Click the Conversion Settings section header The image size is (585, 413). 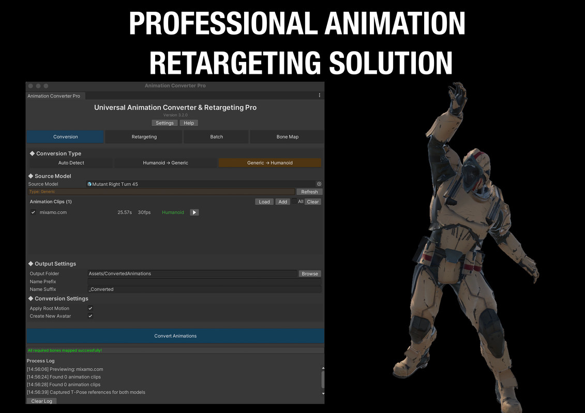tap(58, 299)
